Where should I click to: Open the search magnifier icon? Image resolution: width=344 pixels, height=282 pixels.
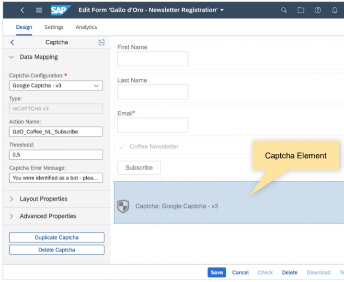click(284, 10)
